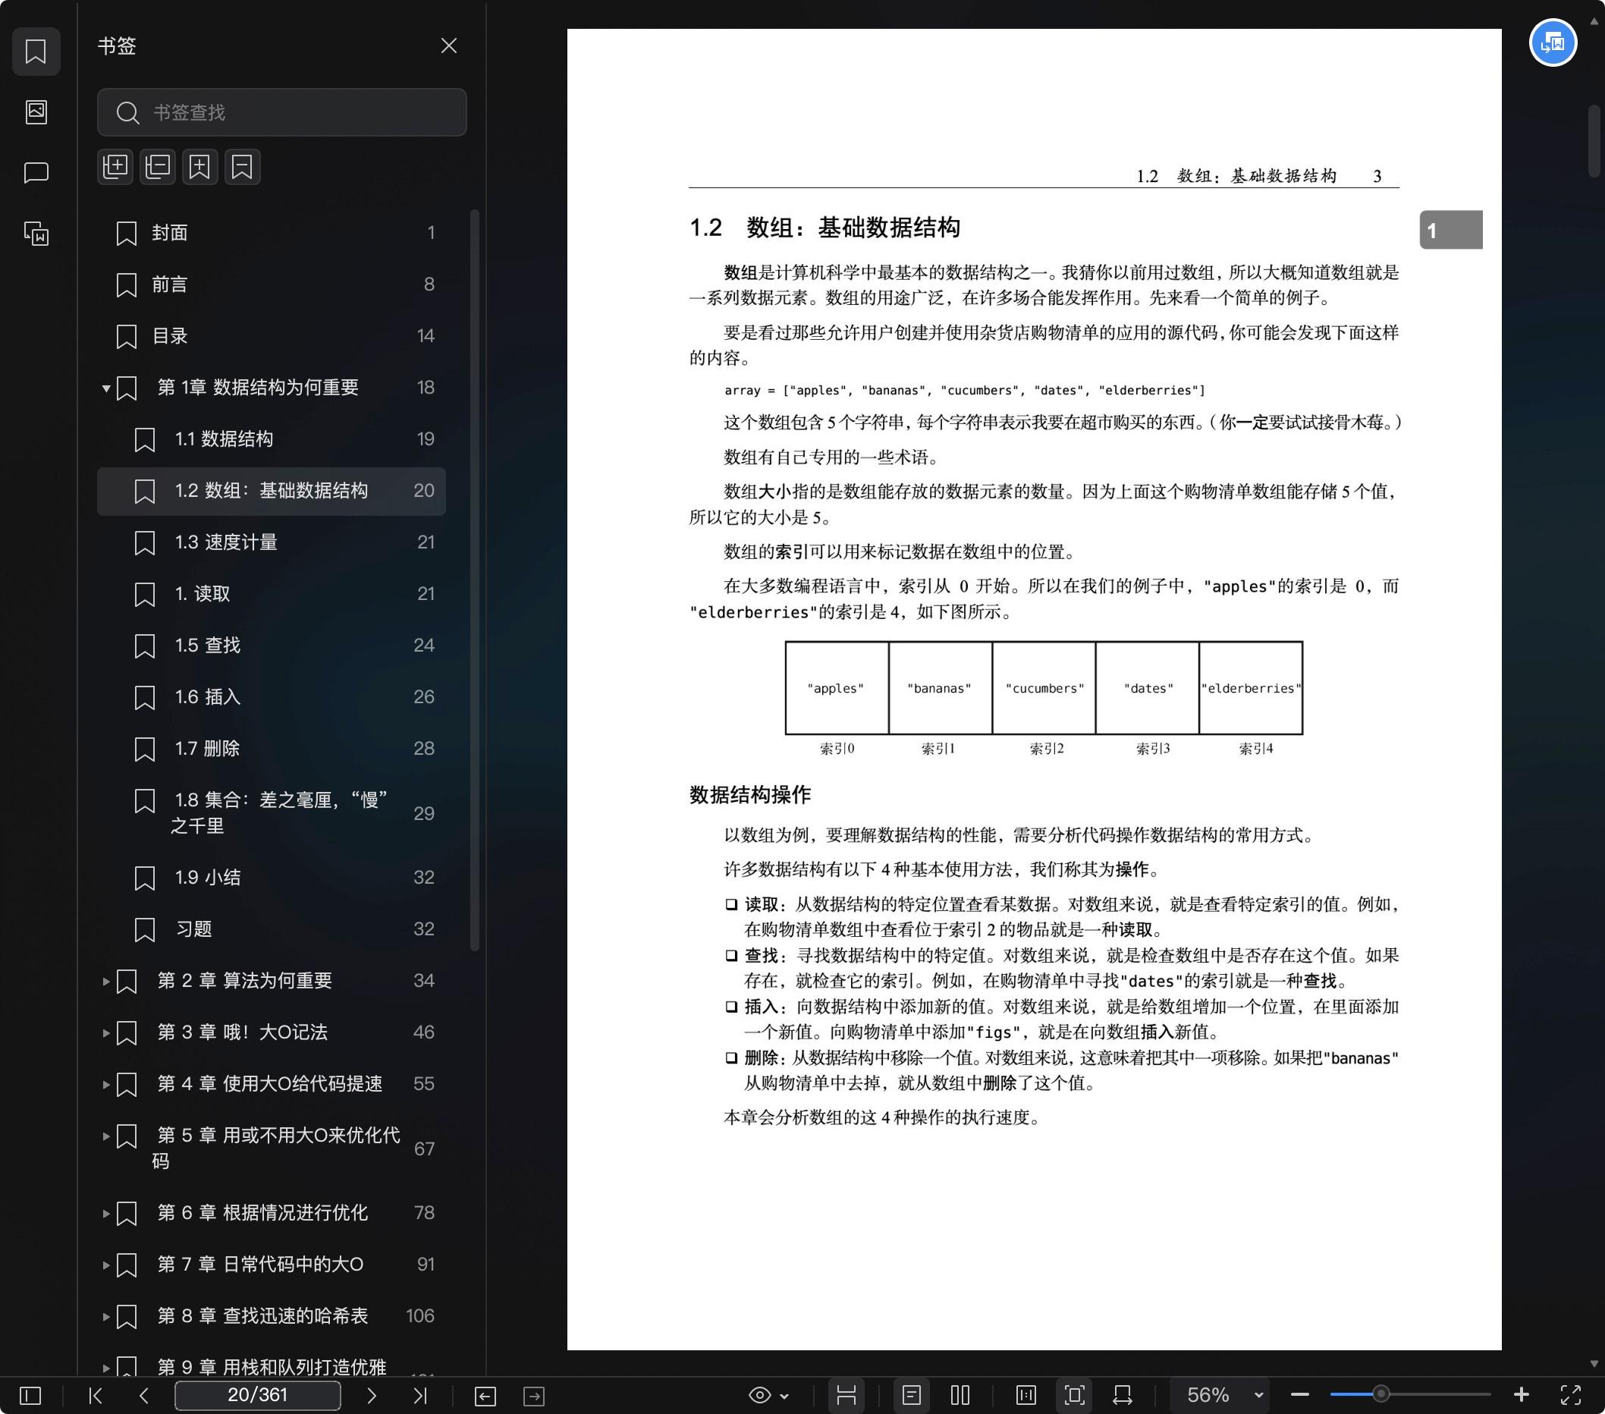Expand 第 5 章 用或不用大O来优化代码 bookmark
The image size is (1605, 1414).
point(106,1136)
